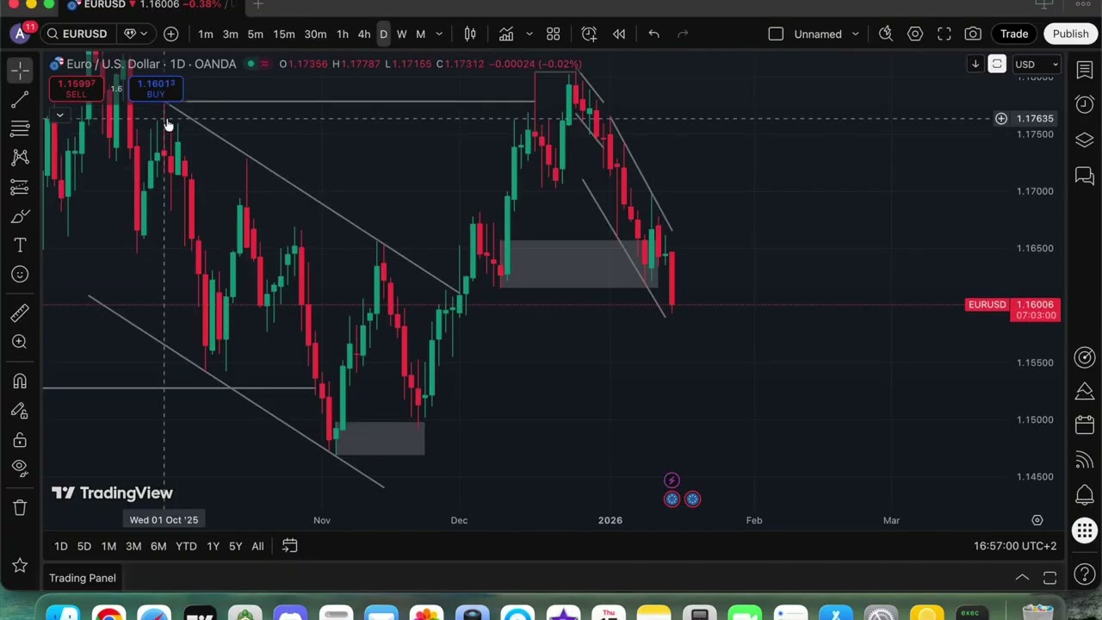Select the trend line drawing tool

coord(20,100)
